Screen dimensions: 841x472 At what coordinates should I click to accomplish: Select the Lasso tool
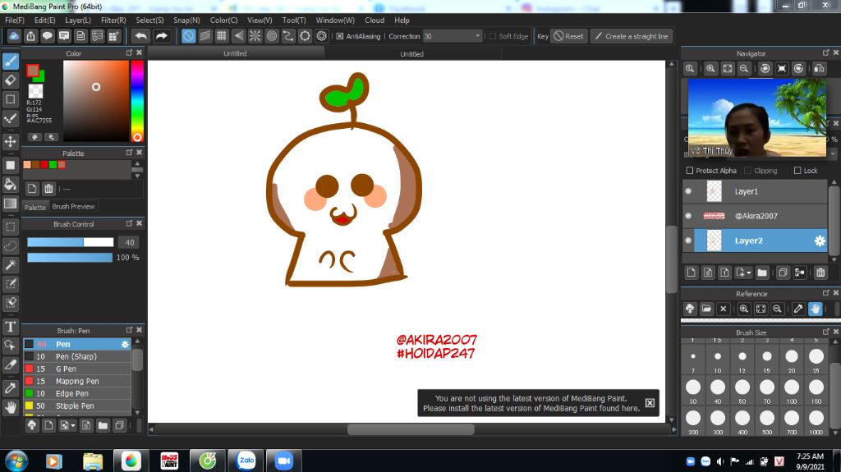pos(10,245)
